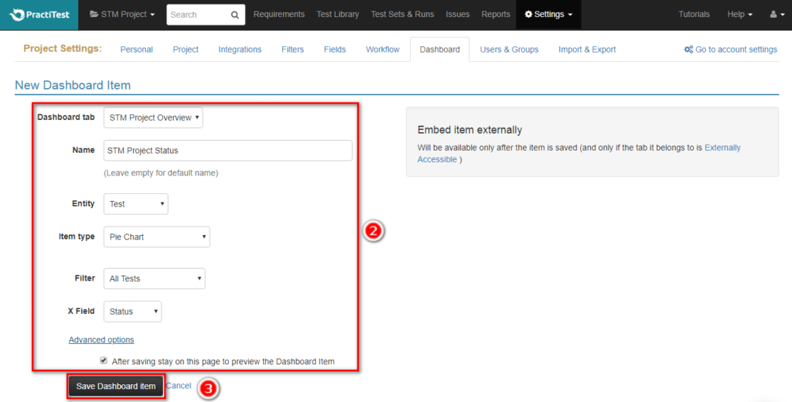Click Go to account settings link
The image size is (792, 402).
pos(736,49)
